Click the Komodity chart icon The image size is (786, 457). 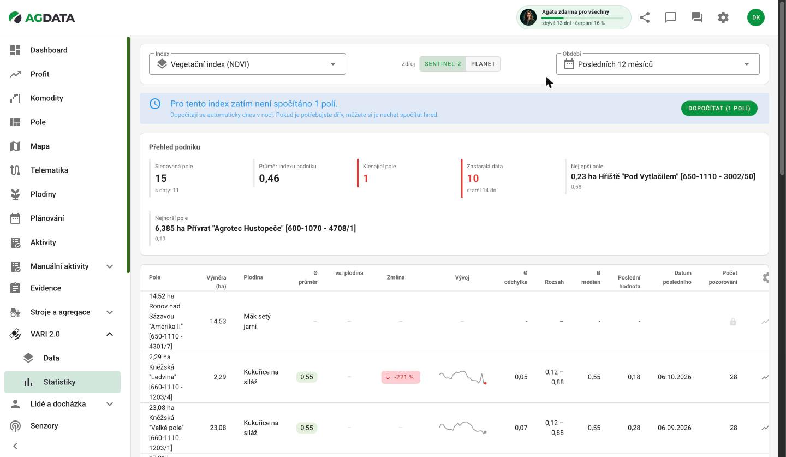(x=15, y=98)
